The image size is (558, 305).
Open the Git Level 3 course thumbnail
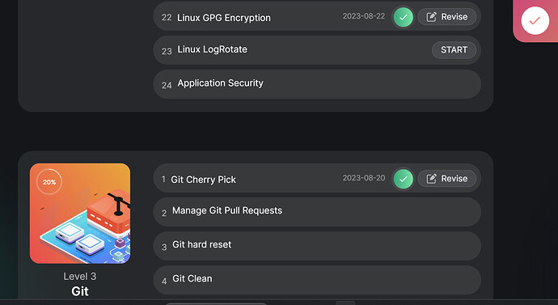pyautogui.click(x=80, y=214)
